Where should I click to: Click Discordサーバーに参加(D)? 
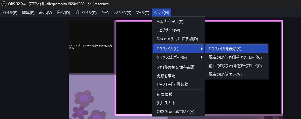coord(178,39)
